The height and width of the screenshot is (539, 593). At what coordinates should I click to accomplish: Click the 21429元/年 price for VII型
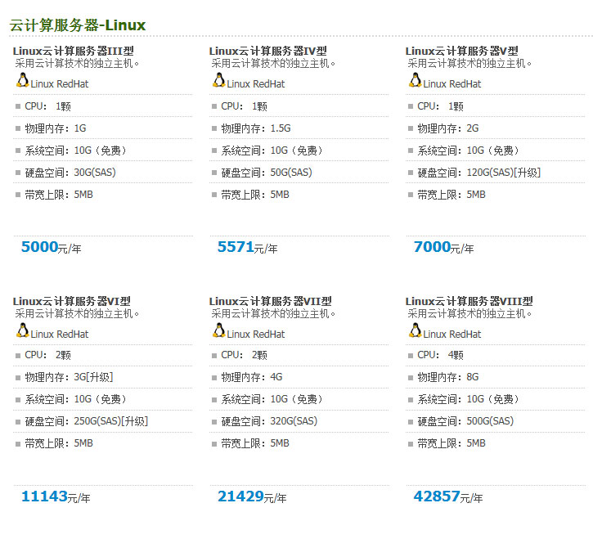coord(252,496)
